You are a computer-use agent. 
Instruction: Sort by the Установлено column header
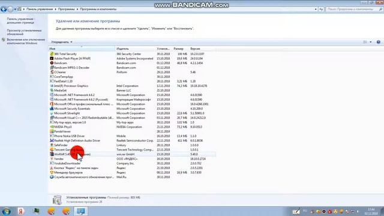[164, 49]
